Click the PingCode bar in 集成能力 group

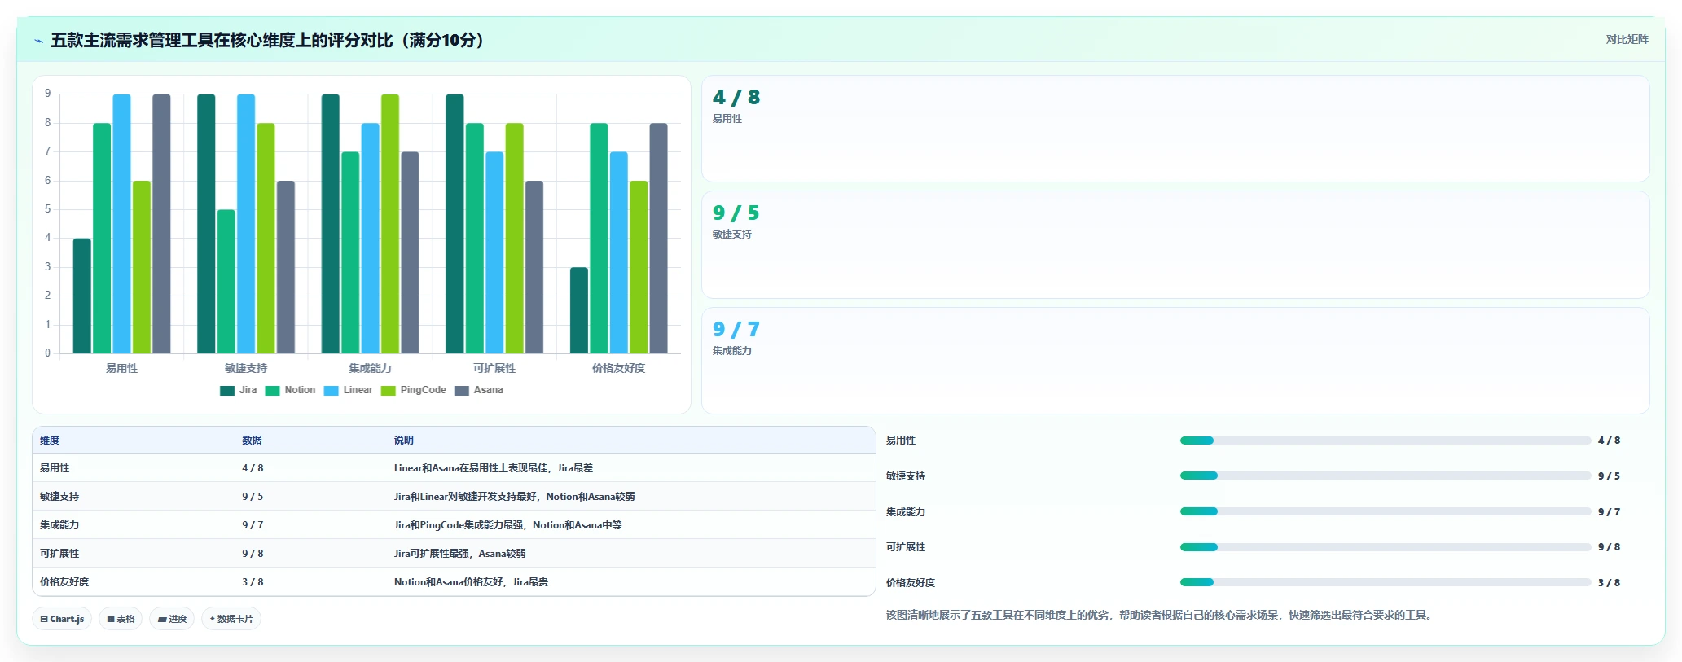pos(390,224)
